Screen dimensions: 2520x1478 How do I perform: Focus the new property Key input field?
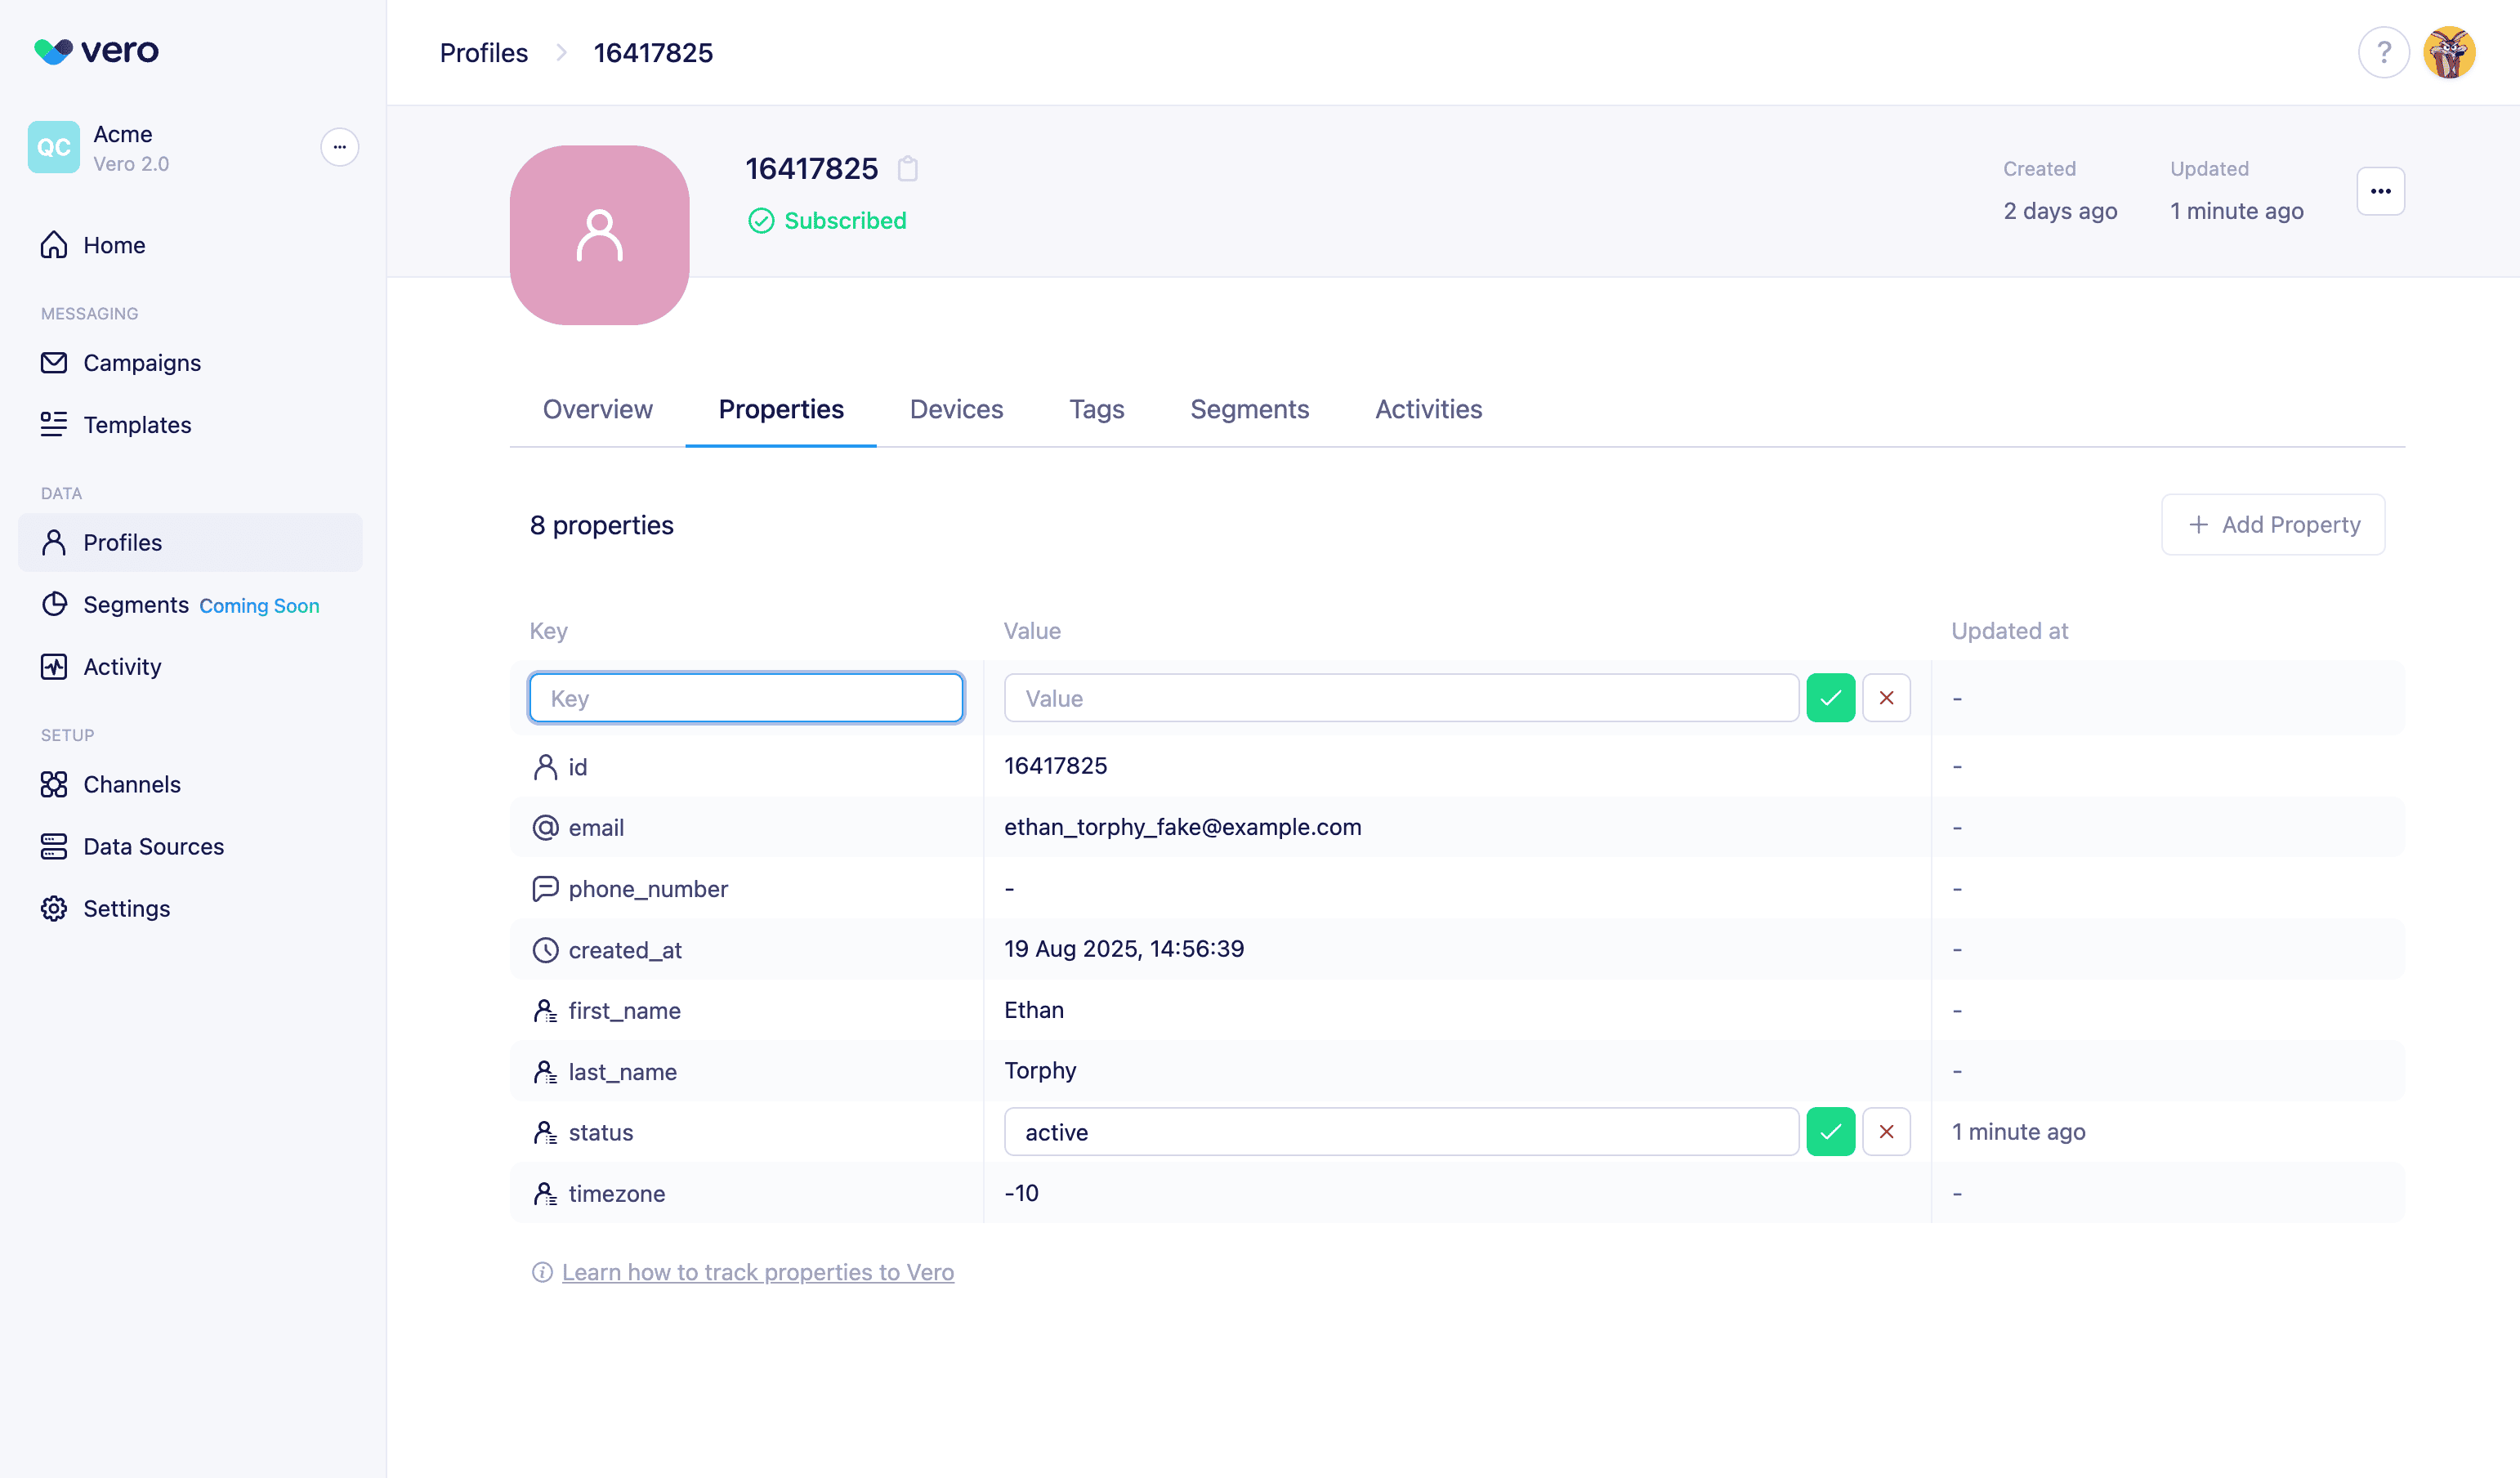tap(746, 698)
